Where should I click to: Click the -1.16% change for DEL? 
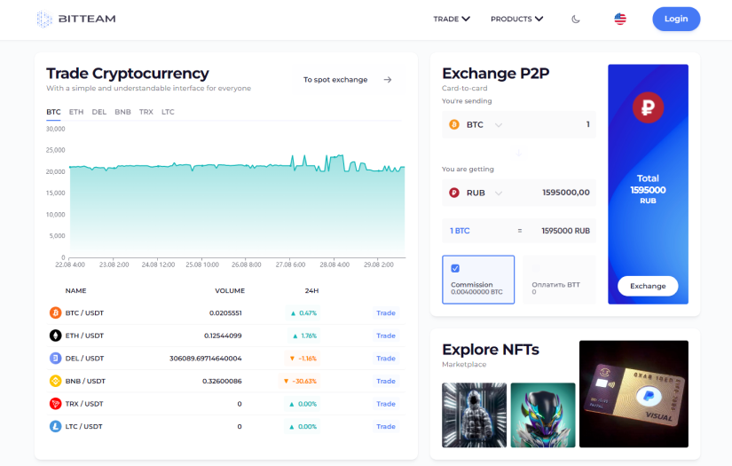tap(303, 359)
